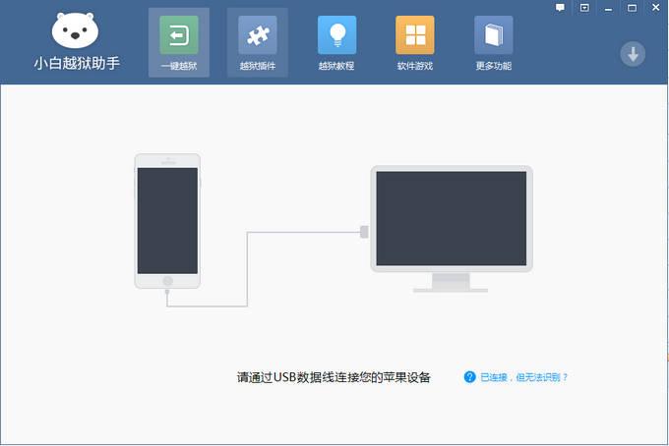
Task: Select the 越狱插件 puzzle-piece plugin icon
Action: tap(257, 42)
